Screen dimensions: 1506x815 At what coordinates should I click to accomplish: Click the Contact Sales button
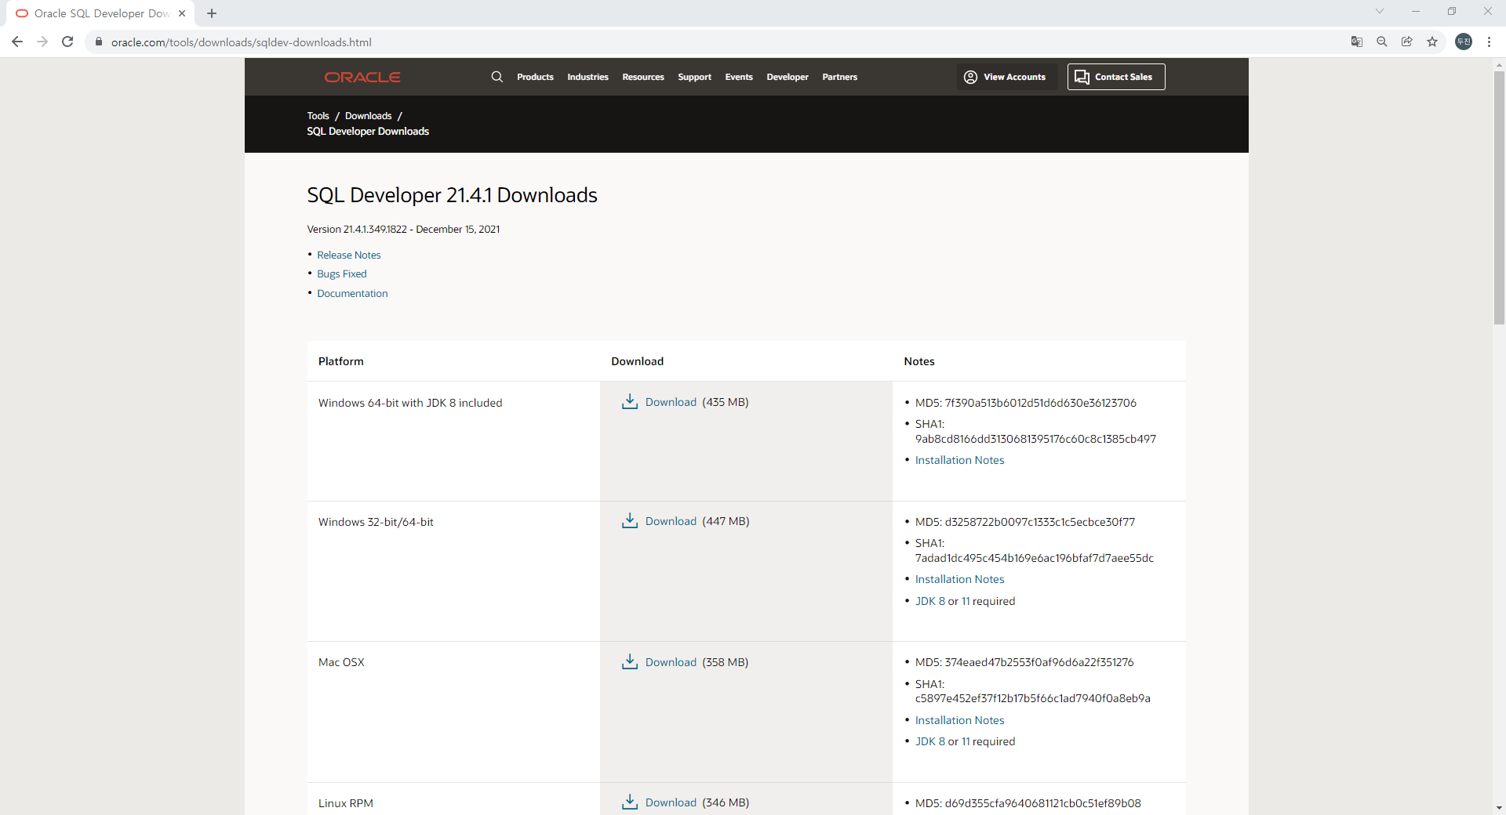point(1116,77)
